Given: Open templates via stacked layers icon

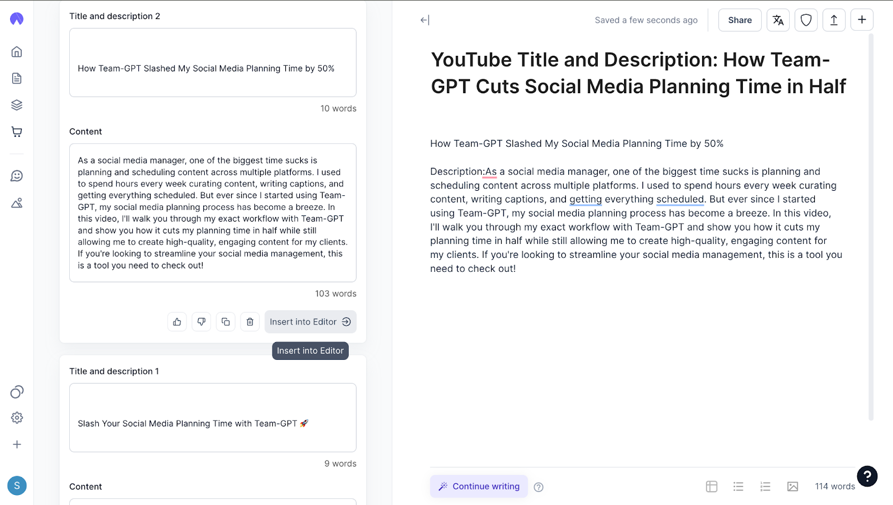Looking at the screenshot, I should tap(17, 105).
